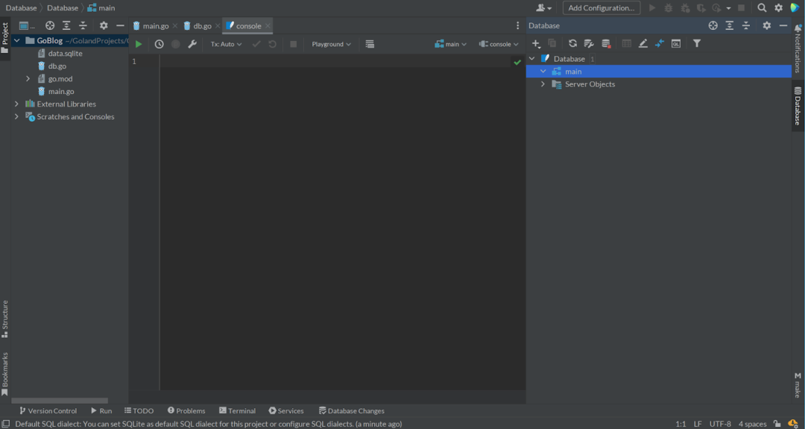This screenshot has height=429, width=805.
Task: Click Select Opened File in Project panel
Action: click(x=50, y=25)
